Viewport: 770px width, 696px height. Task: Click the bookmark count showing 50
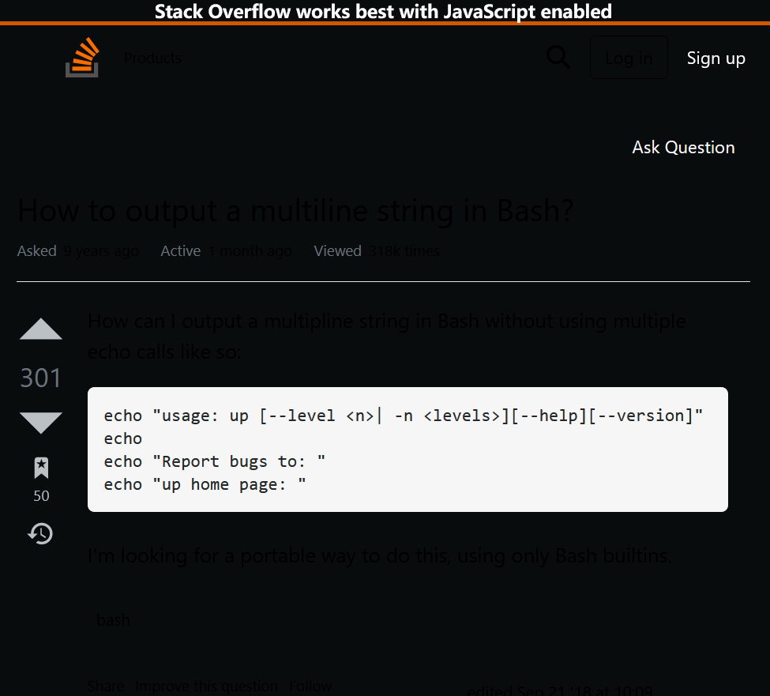pos(40,496)
